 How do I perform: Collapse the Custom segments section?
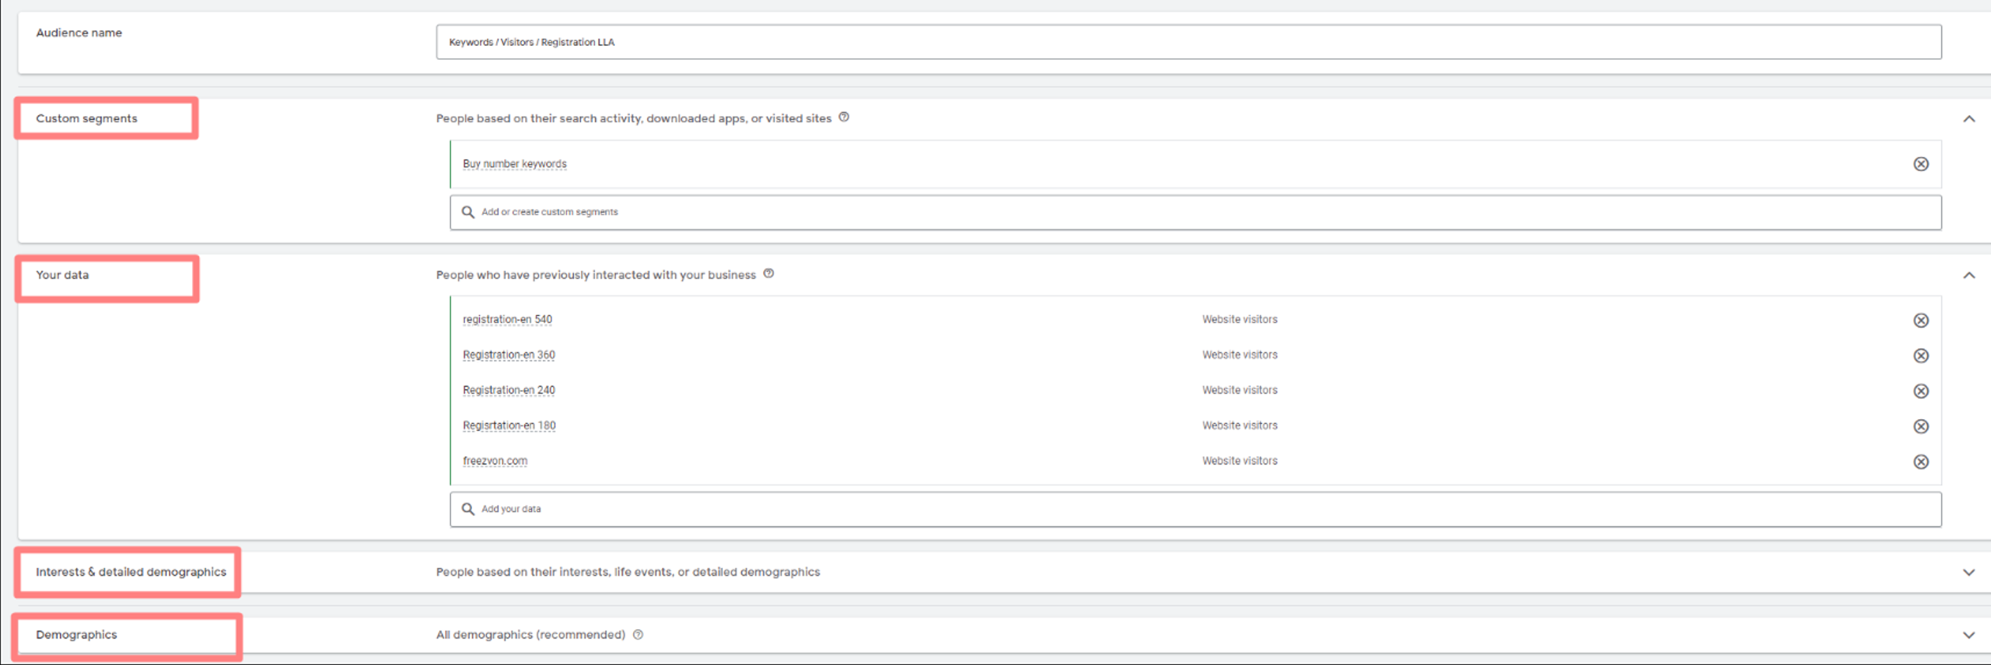click(x=1968, y=119)
